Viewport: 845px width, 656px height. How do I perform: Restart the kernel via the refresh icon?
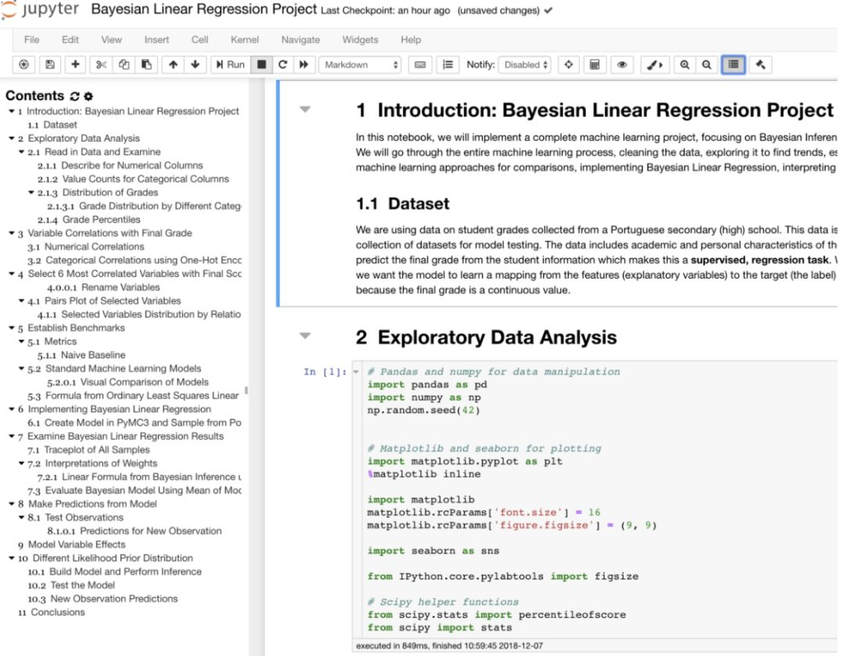[282, 64]
